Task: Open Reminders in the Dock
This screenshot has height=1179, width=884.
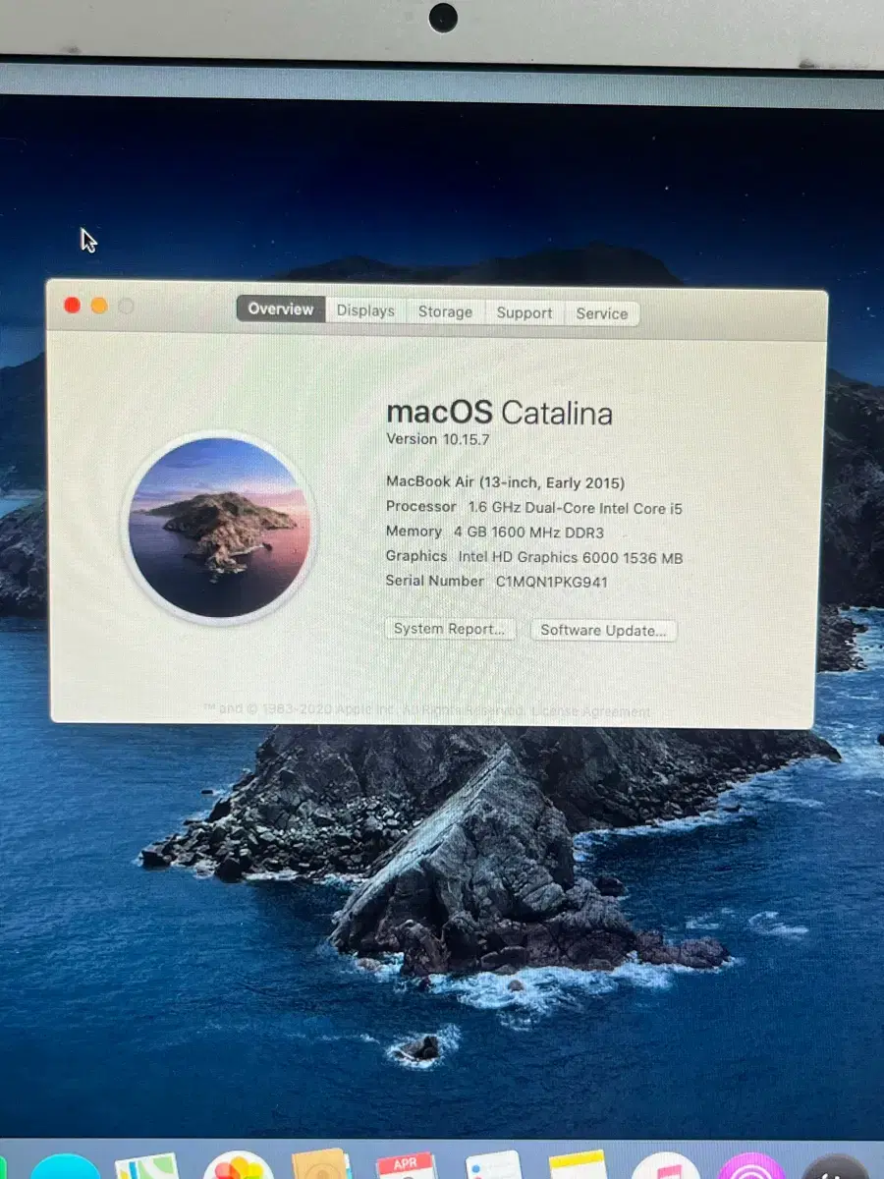Action: 493,1166
